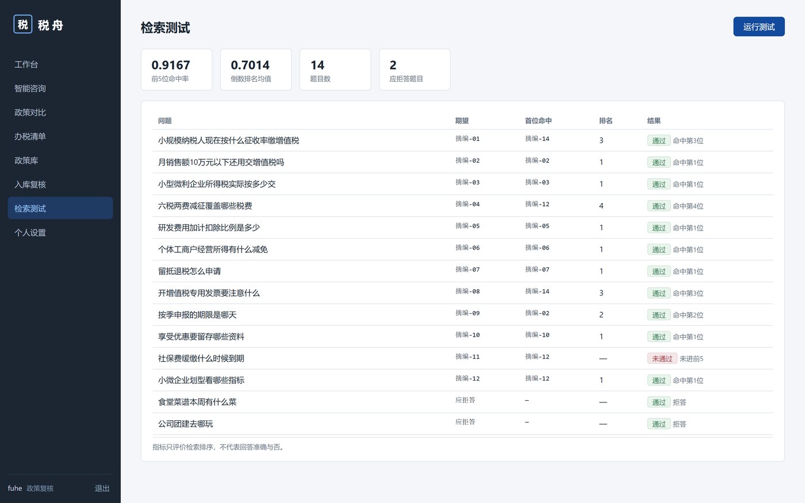Click the 倒数排名均值 0.7014 card
Image resolution: width=805 pixels, height=503 pixels.
pos(256,70)
